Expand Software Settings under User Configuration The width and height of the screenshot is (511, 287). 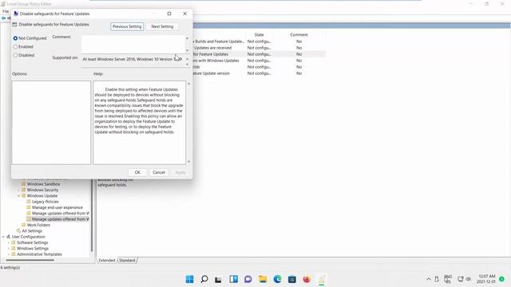pos(9,242)
